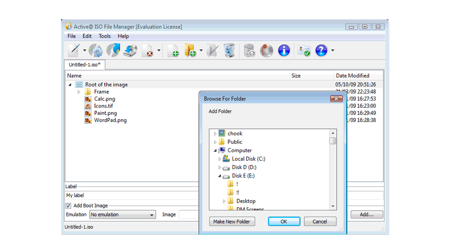Click the Make New Folder button

[x=232, y=222]
